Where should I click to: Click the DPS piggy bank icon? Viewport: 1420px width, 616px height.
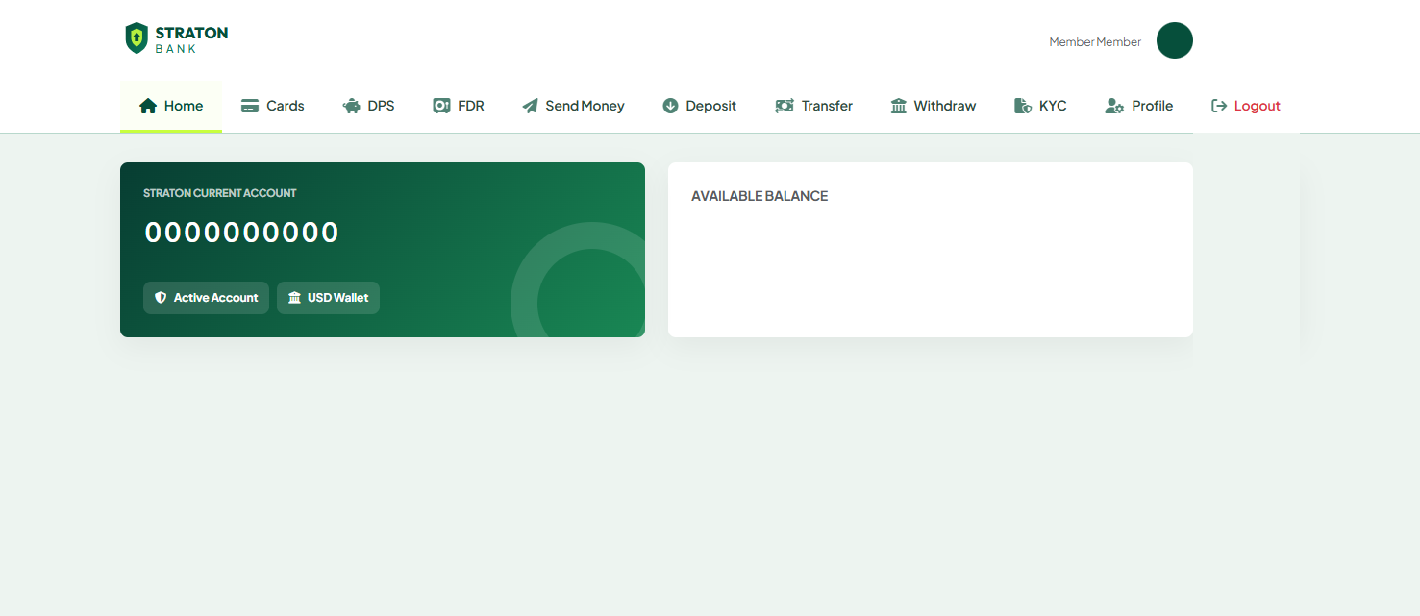pyautogui.click(x=351, y=106)
